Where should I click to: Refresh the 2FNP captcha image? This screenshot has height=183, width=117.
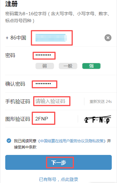coord(97,119)
